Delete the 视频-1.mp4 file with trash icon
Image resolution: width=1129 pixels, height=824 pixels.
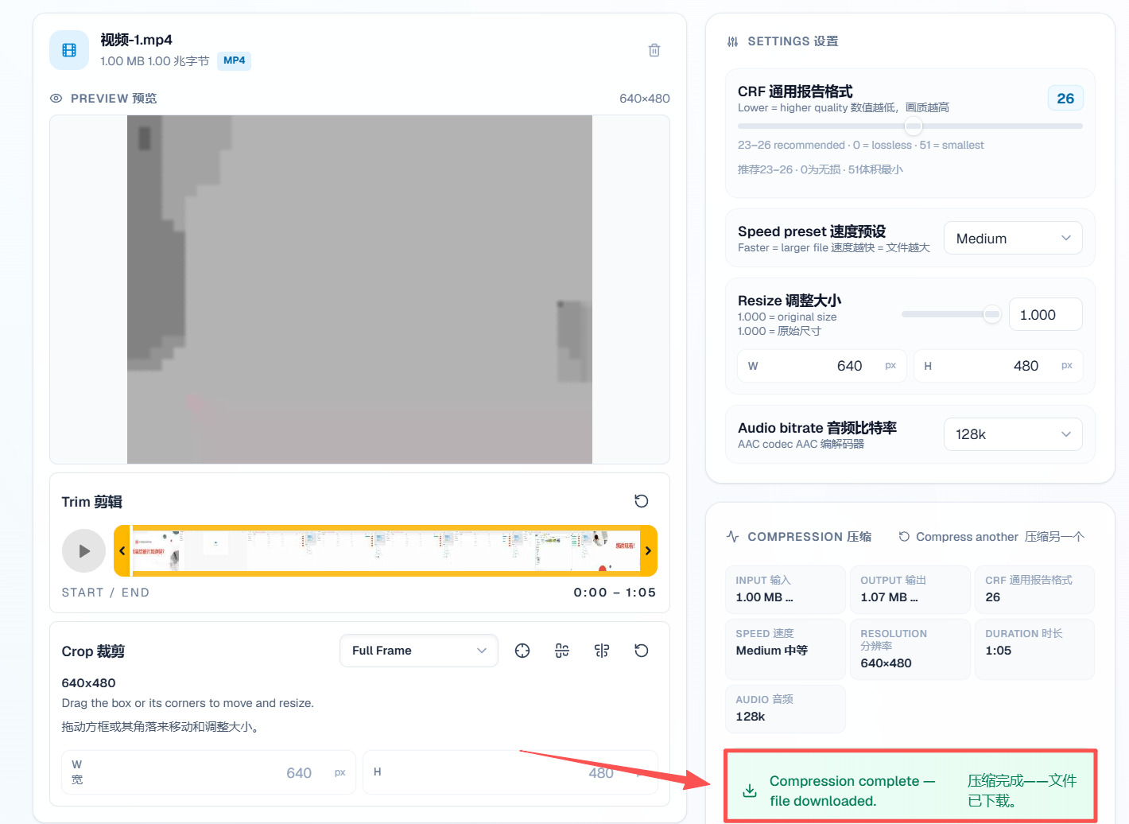(654, 50)
